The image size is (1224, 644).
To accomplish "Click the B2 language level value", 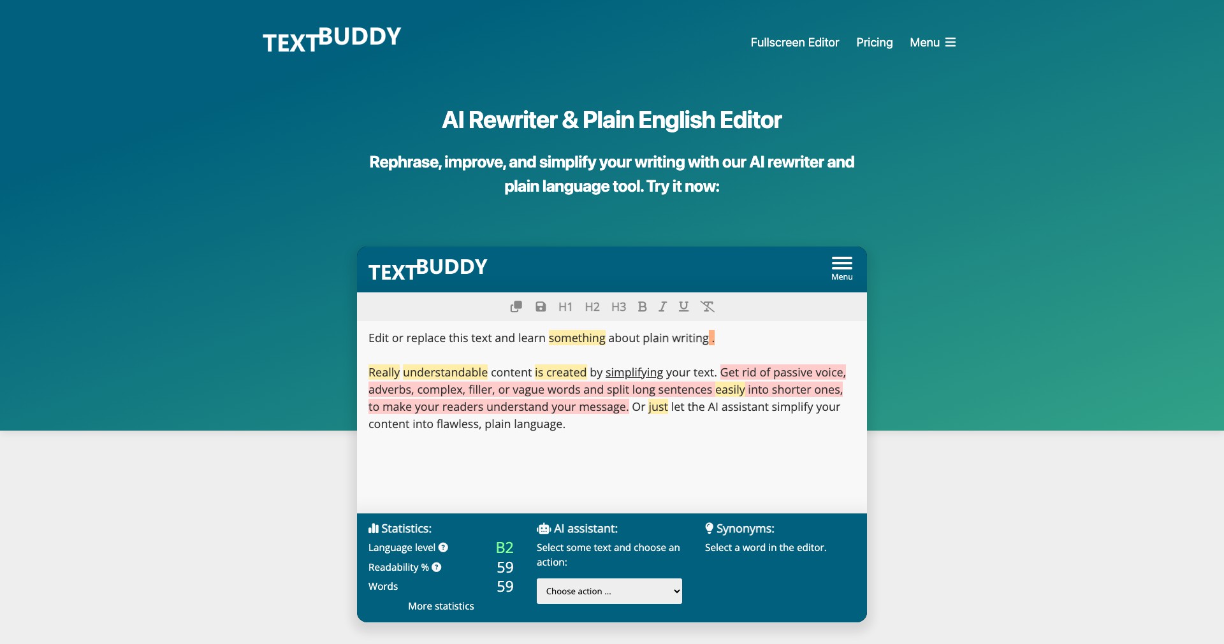I will pos(504,548).
